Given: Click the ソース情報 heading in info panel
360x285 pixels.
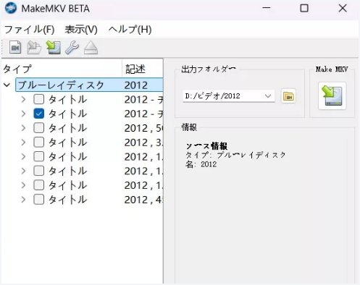Looking at the screenshot, I should click(x=206, y=146).
